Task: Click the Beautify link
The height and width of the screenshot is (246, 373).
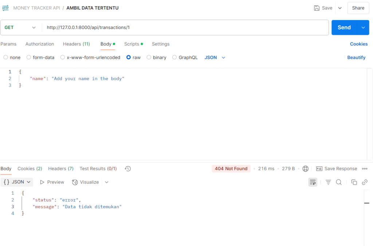Action: coord(356,57)
